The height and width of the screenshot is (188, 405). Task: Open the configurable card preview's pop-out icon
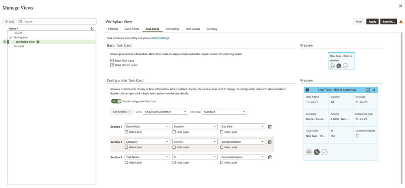click(x=368, y=90)
